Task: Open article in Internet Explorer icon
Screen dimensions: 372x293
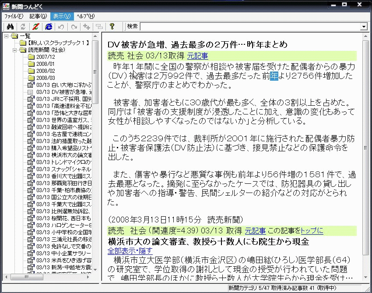Action: click(49, 26)
